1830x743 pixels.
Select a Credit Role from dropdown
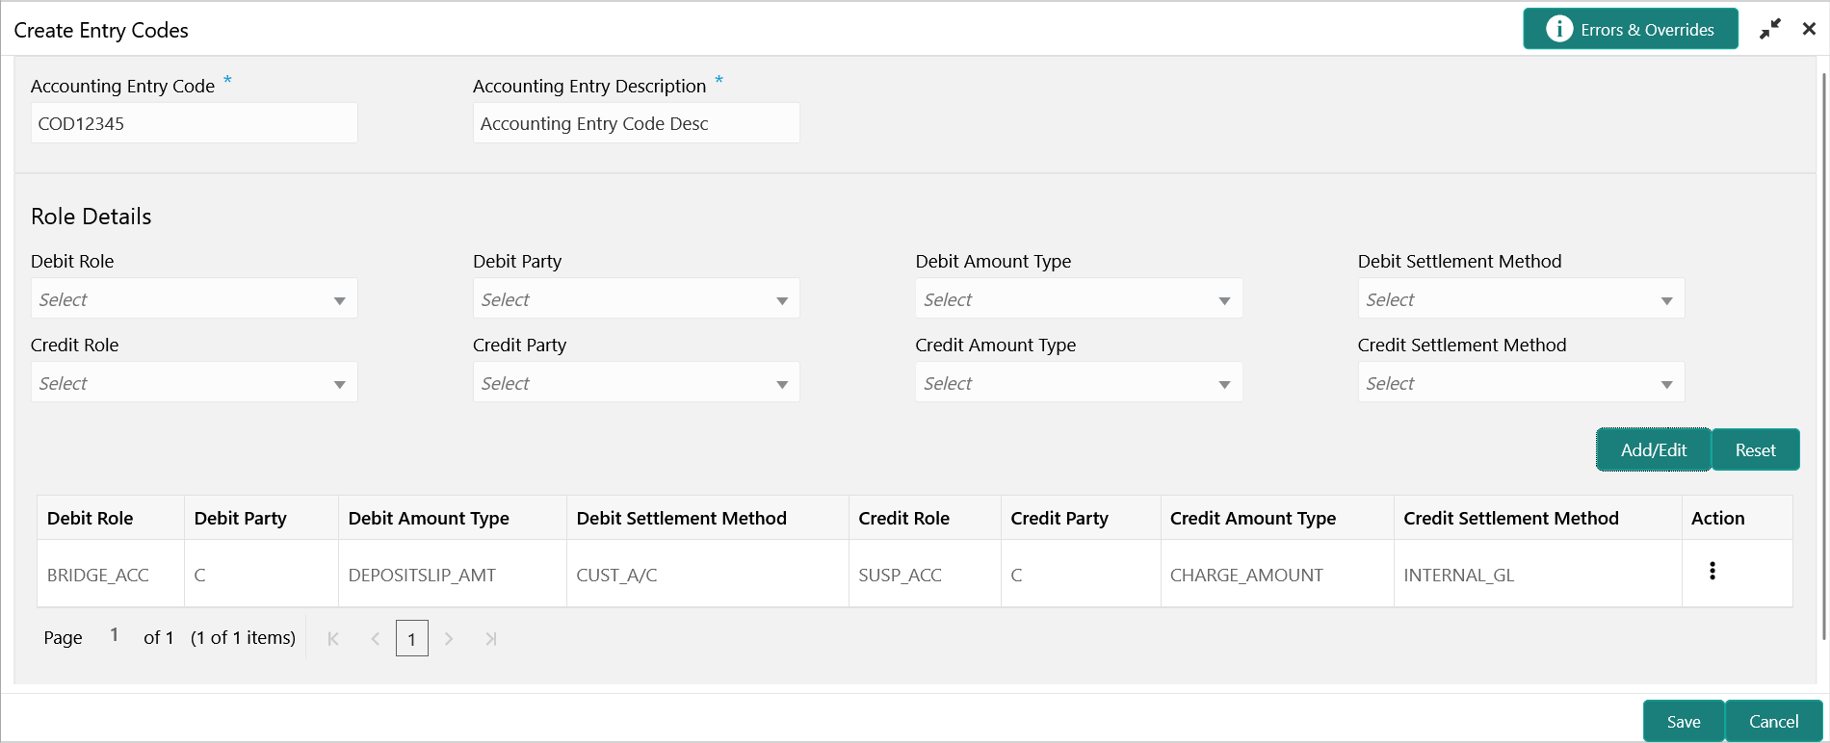[x=194, y=383]
